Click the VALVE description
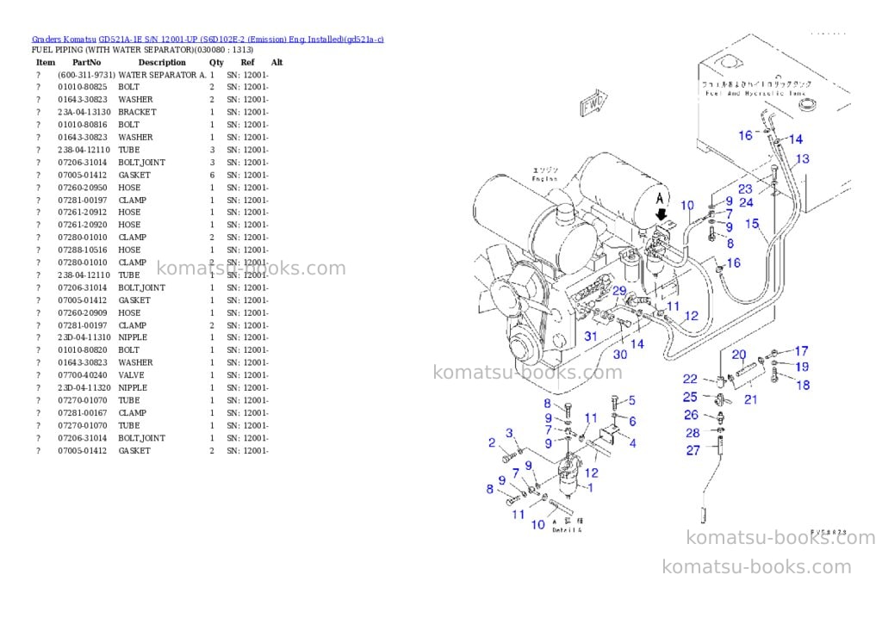 [x=131, y=375]
